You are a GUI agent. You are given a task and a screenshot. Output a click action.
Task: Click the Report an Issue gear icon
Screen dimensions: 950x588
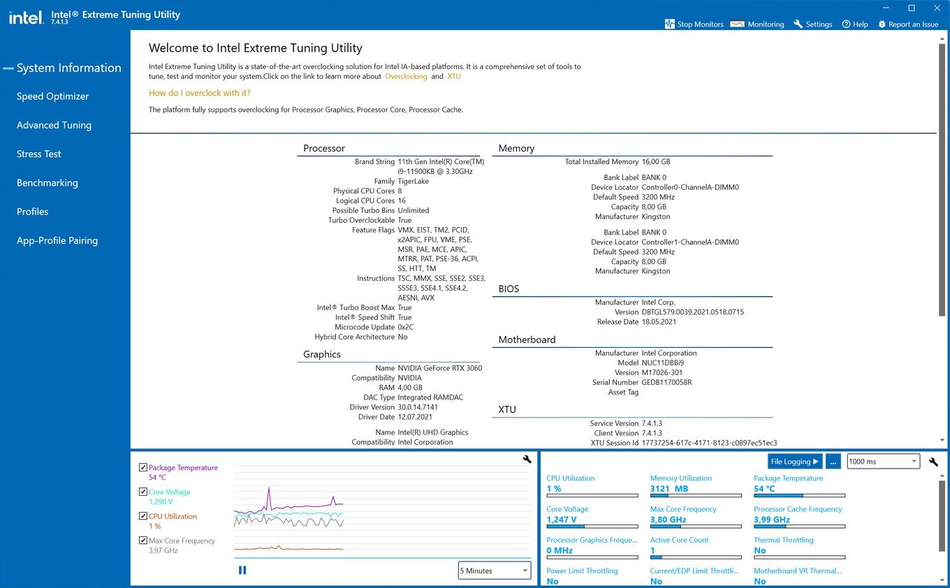pos(882,24)
